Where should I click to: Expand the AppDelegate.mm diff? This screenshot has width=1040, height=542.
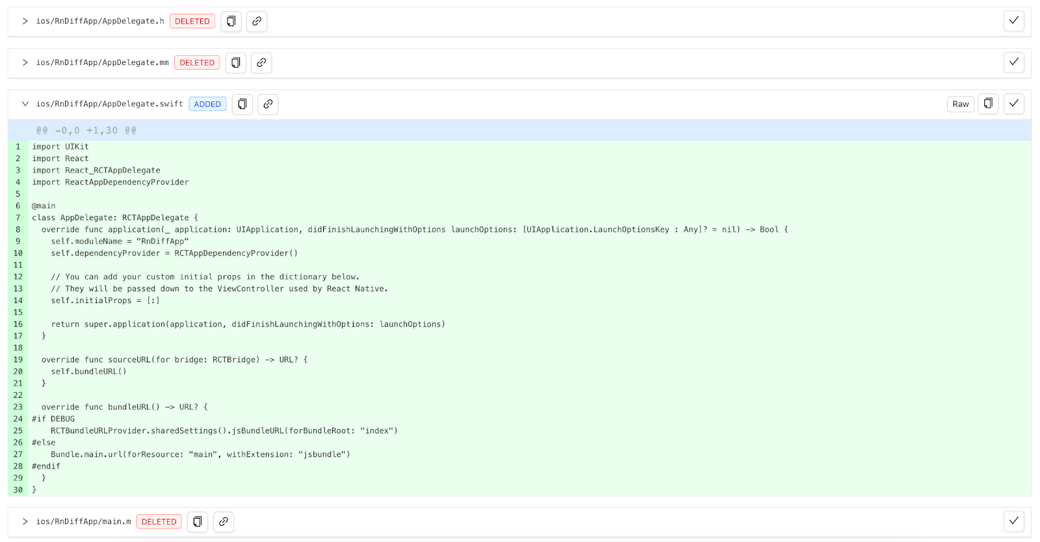click(x=25, y=63)
